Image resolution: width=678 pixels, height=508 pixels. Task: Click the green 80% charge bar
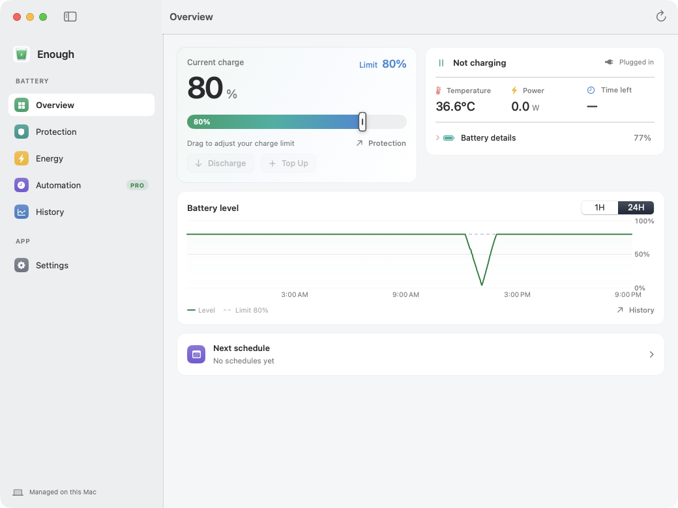(x=274, y=122)
